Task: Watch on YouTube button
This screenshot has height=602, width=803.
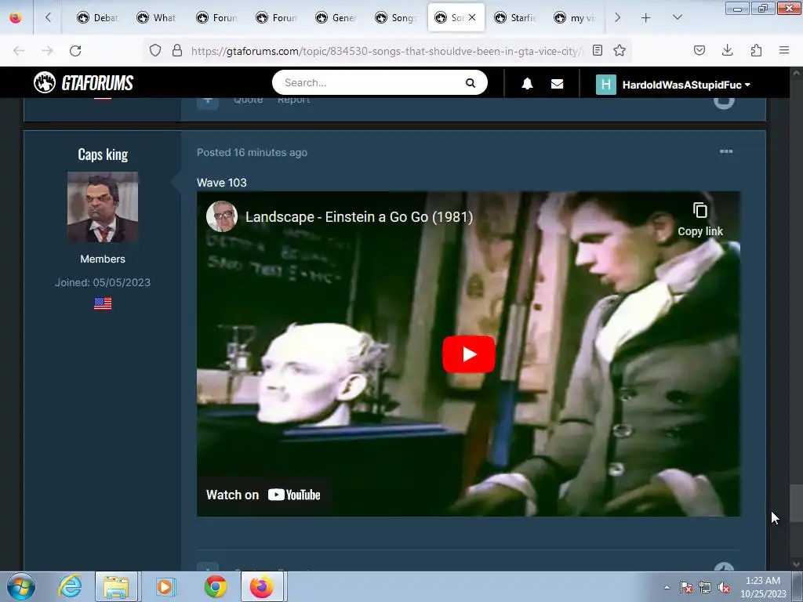Action: [x=263, y=495]
